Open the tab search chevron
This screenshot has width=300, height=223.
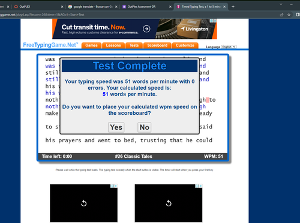(x=281, y=4)
